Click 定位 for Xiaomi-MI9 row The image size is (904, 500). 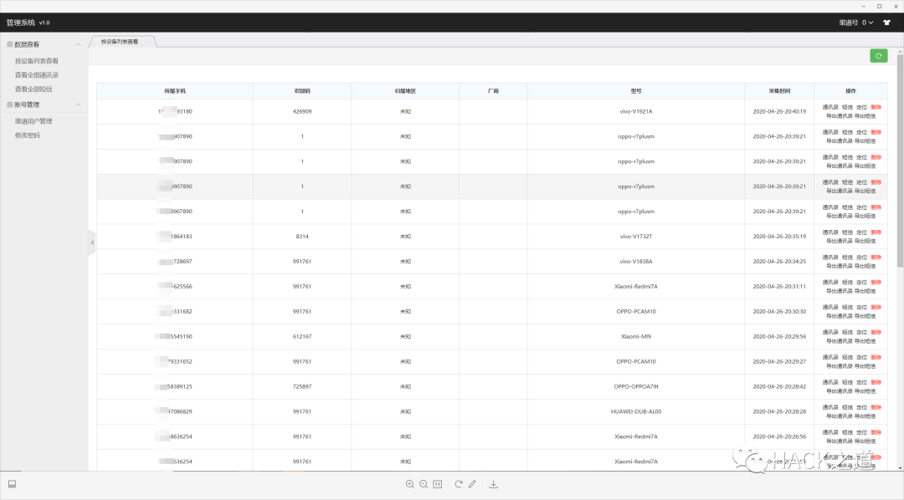click(x=861, y=333)
